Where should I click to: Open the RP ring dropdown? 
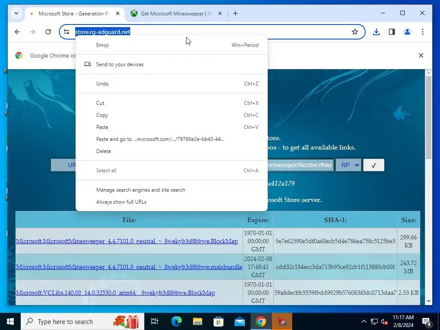(x=348, y=165)
